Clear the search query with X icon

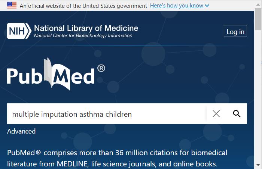coord(216,114)
